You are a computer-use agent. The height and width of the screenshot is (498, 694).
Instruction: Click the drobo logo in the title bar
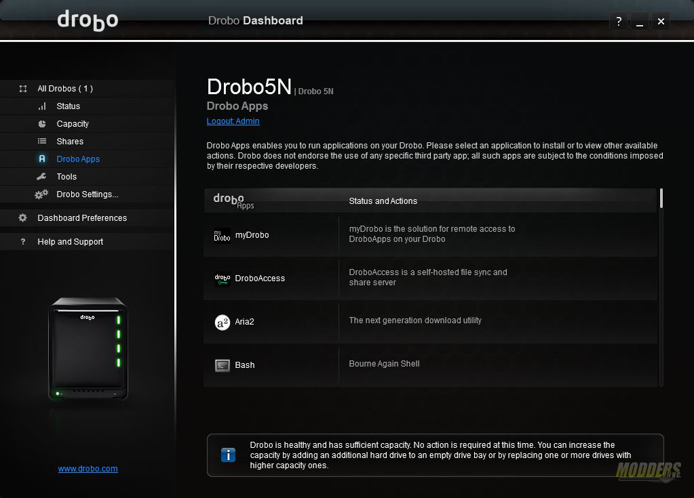pos(88,20)
